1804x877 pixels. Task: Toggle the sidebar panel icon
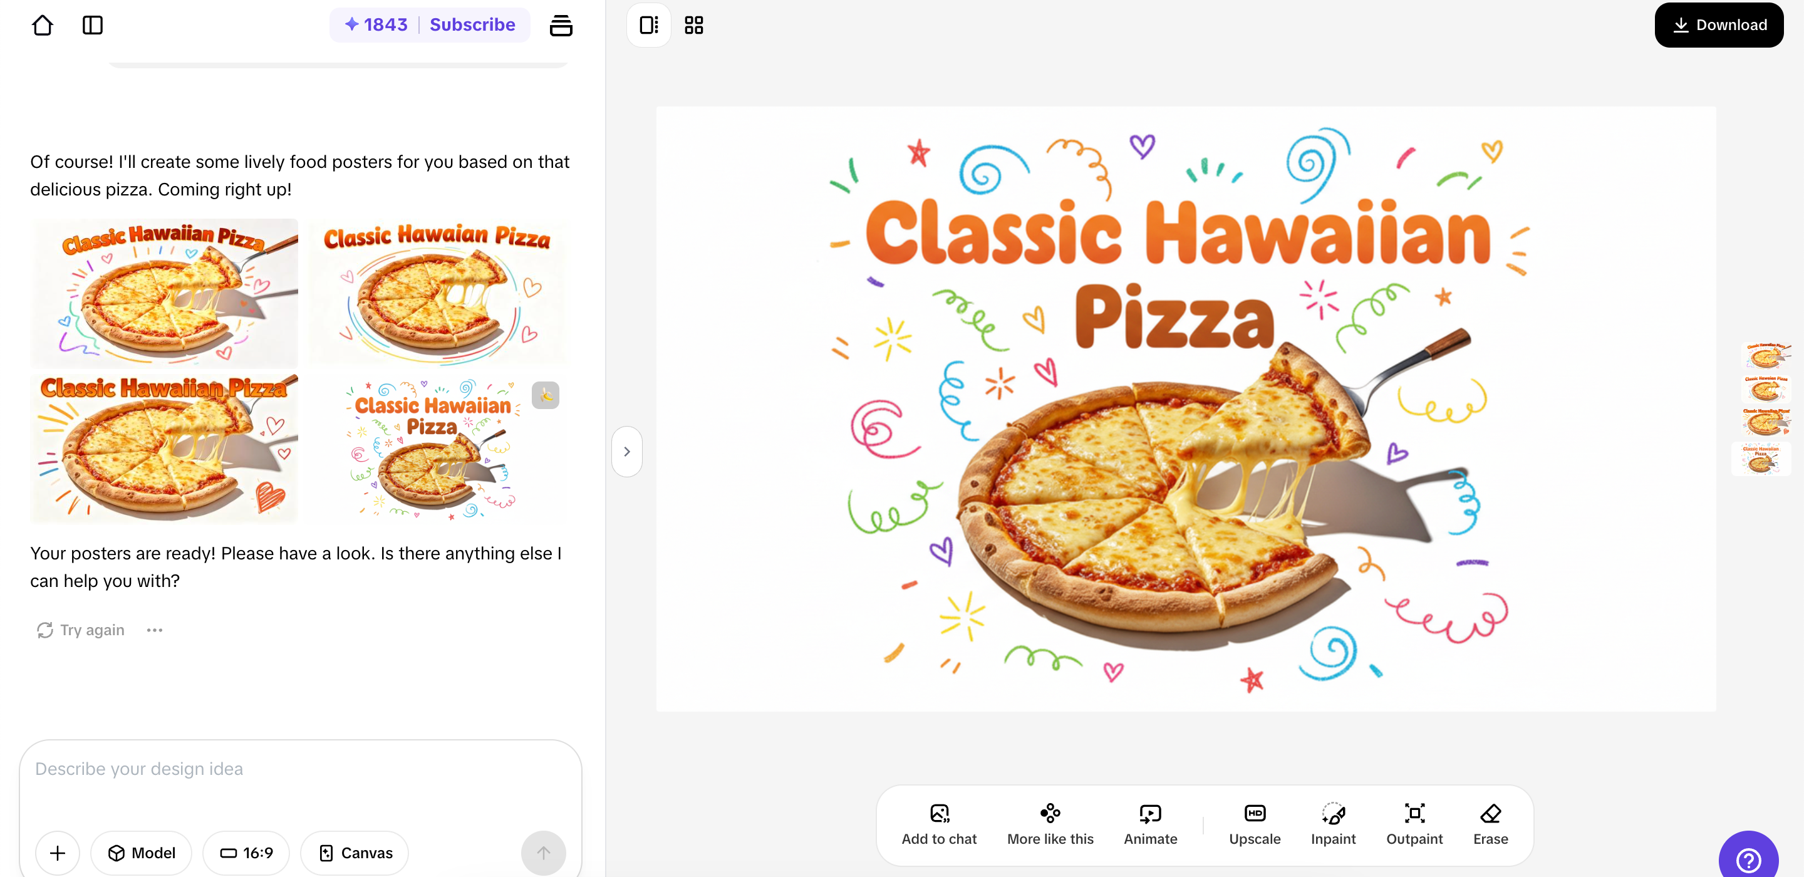coord(93,25)
